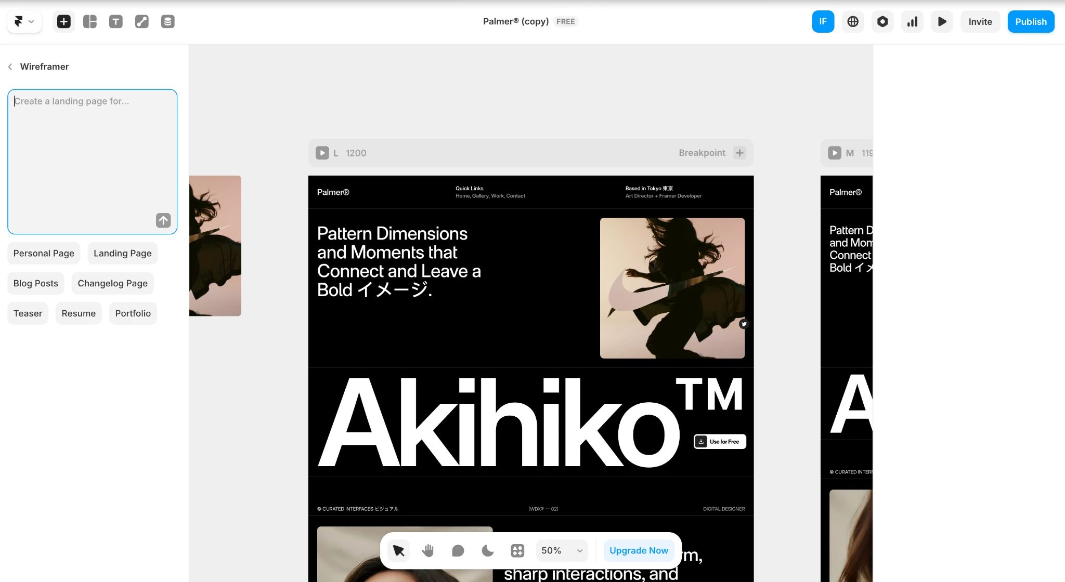Open the 50% zoom dropdown
The height and width of the screenshot is (582, 1065).
[562, 550]
